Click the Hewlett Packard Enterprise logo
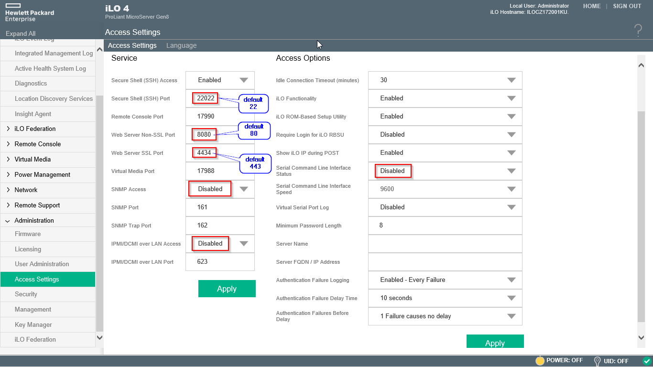Image resolution: width=653 pixels, height=367 pixels. pos(30,12)
